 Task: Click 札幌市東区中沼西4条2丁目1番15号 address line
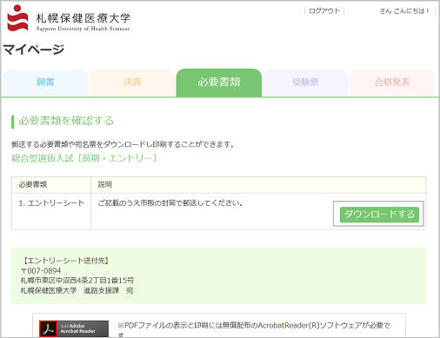(x=77, y=281)
